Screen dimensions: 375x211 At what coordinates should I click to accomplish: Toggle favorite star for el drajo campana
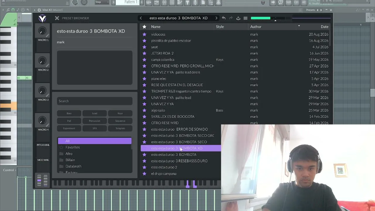click(x=144, y=173)
